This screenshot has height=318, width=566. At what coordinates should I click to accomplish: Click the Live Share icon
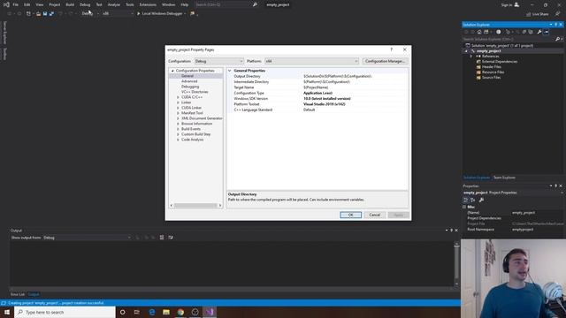click(x=528, y=14)
